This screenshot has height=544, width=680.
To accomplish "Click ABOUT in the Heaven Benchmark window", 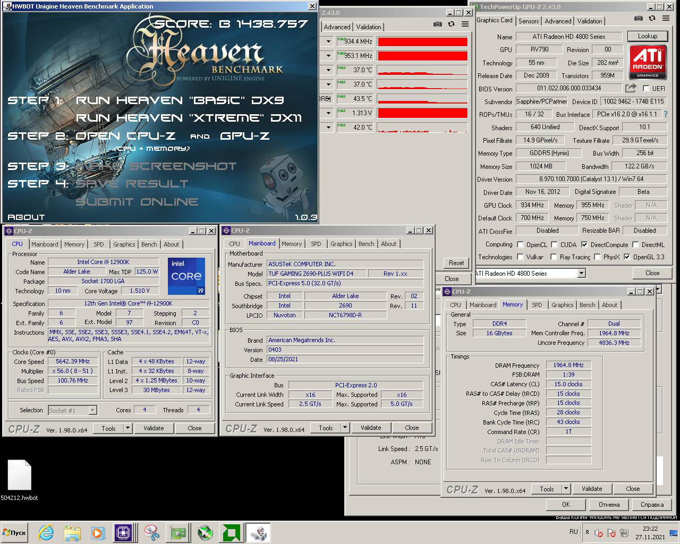I will [26, 217].
